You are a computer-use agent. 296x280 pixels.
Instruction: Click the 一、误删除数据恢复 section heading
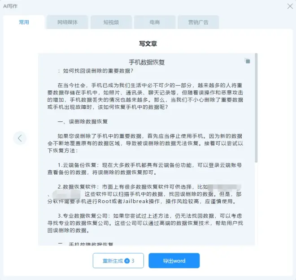click(82, 121)
